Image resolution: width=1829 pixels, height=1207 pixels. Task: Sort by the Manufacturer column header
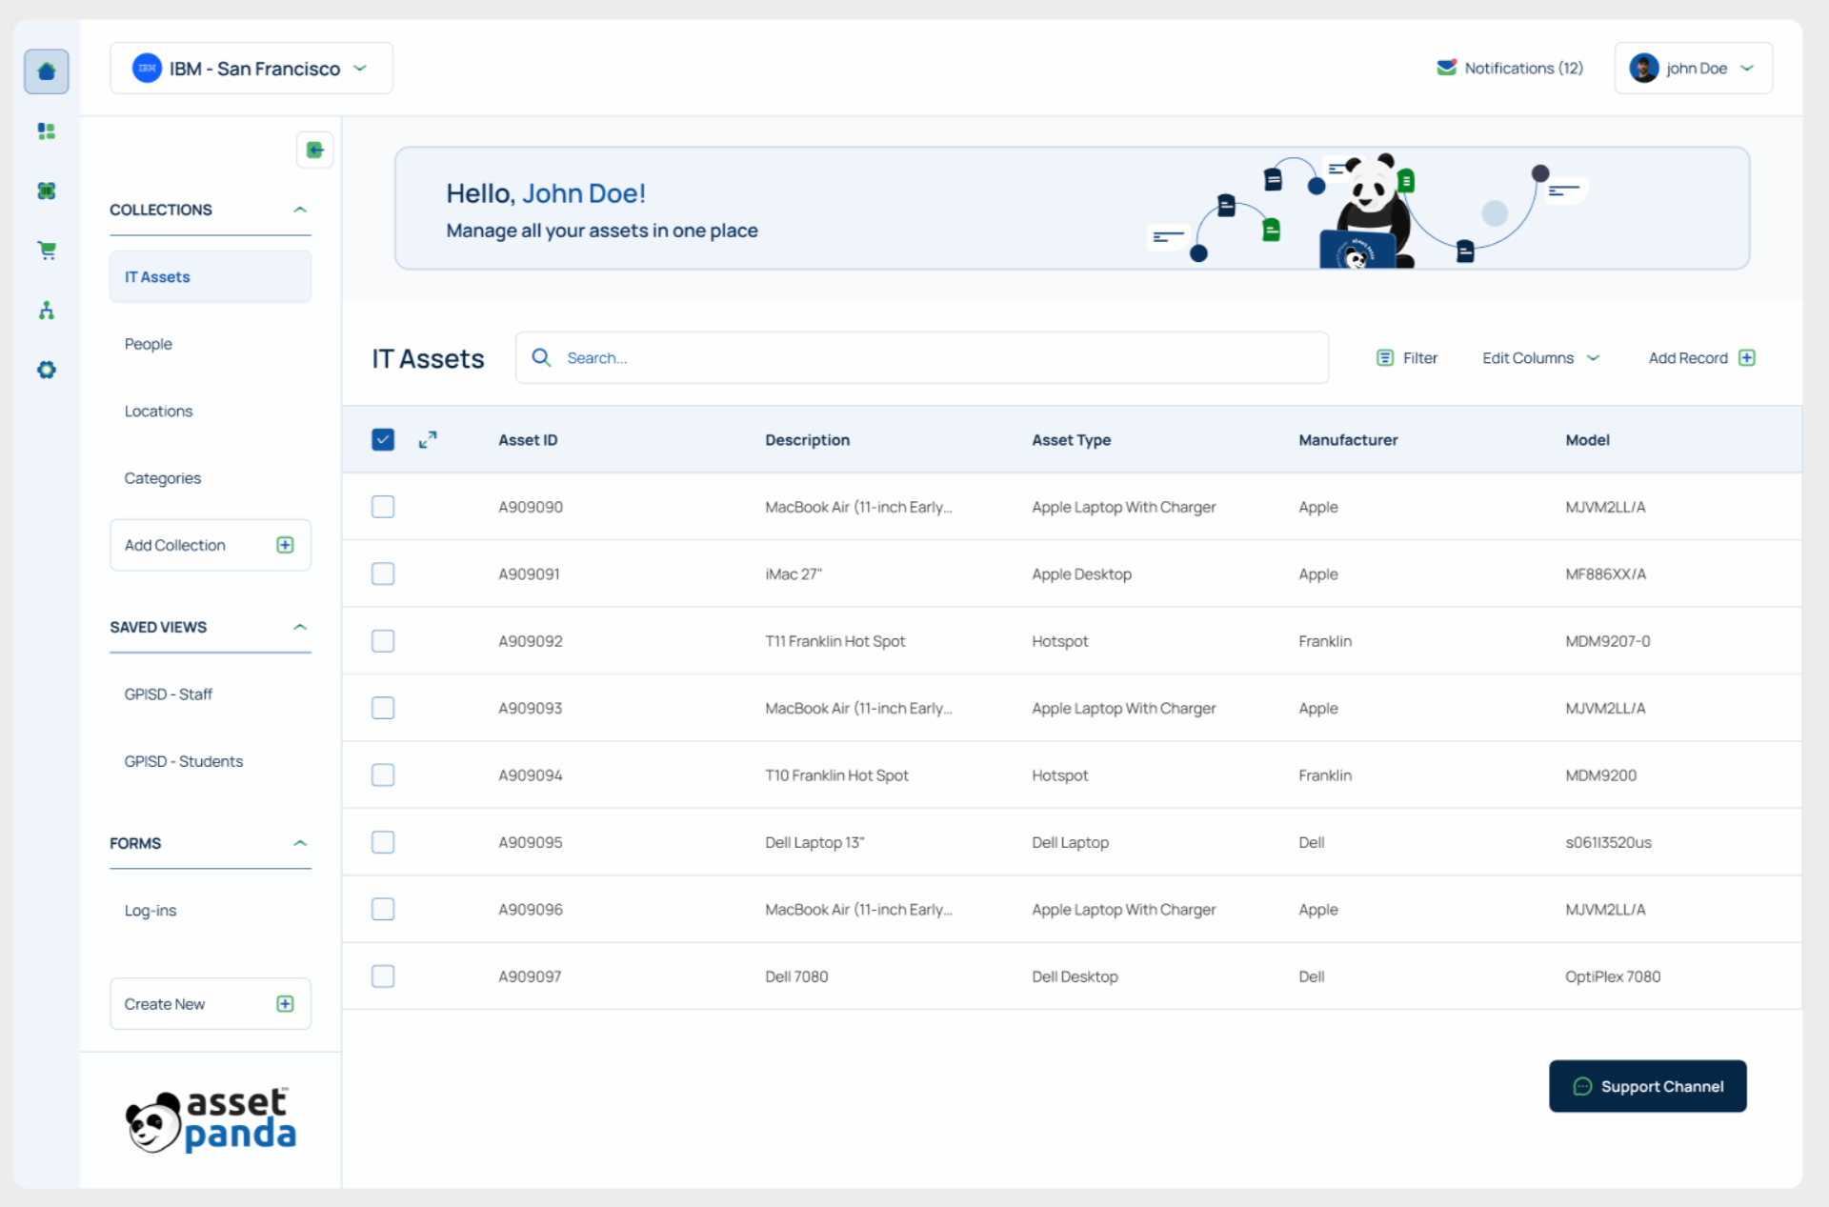(1348, 440)
